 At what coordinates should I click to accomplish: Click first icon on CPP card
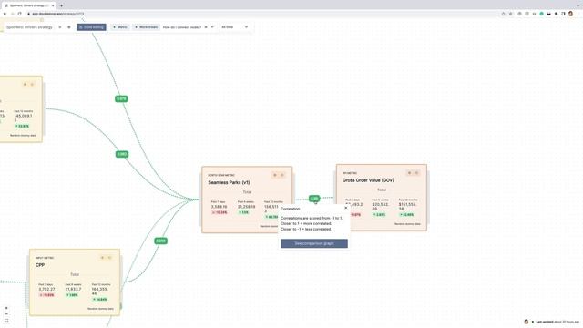coord(103,258)
